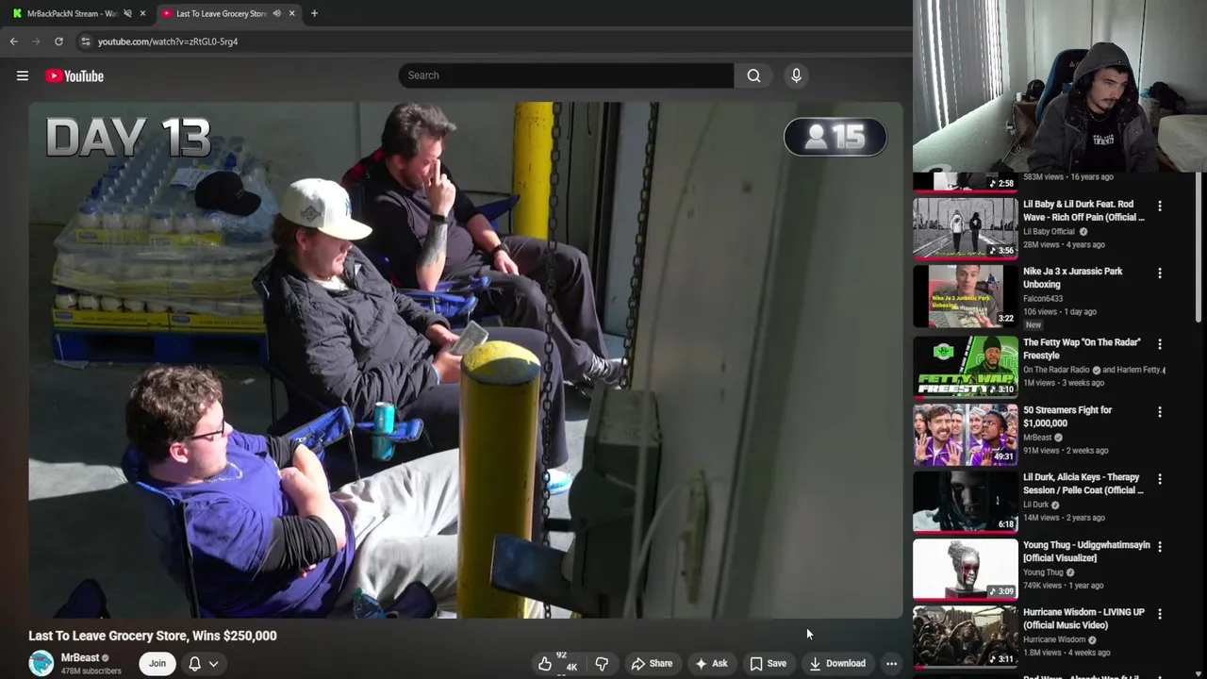Open the Fetty Wap On The Radar thumbnail
Image resolution: width=1207 pixels, height=679 pixels.
966,366
